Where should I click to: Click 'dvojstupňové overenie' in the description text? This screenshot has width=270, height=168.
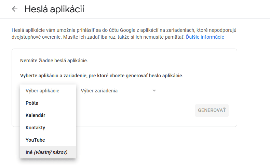click(36, 37)
